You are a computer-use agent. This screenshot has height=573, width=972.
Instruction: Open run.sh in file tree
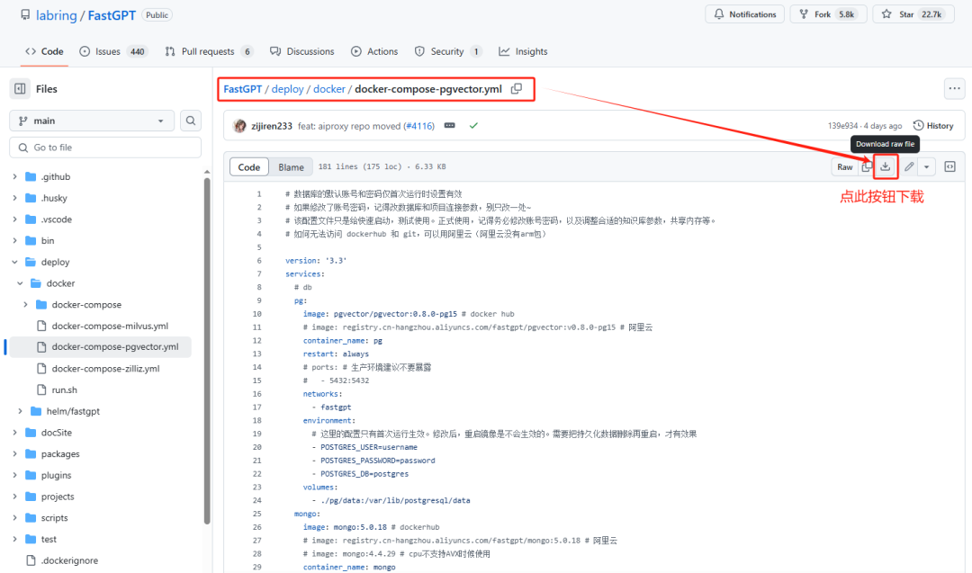coord(65,389)
